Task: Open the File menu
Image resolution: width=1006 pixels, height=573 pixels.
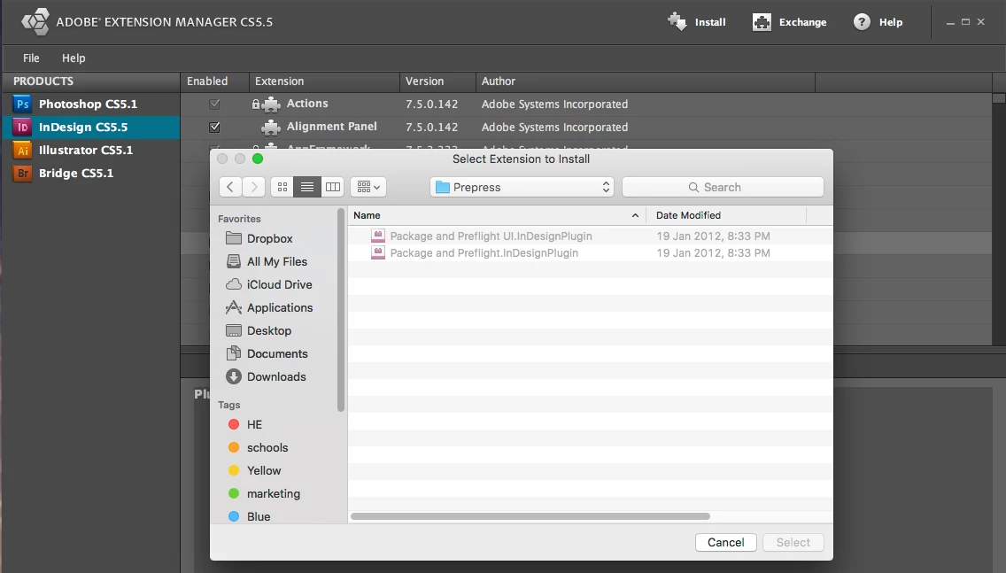Action: coord(31,58)
